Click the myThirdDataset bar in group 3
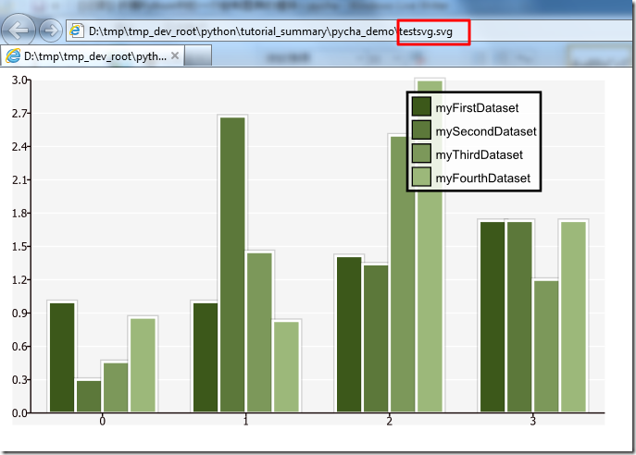 point(546,347)
